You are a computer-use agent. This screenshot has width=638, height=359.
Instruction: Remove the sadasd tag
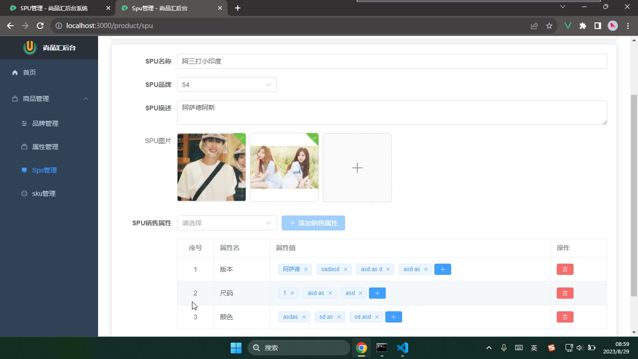pyautogui.click(x=346, y=269)
